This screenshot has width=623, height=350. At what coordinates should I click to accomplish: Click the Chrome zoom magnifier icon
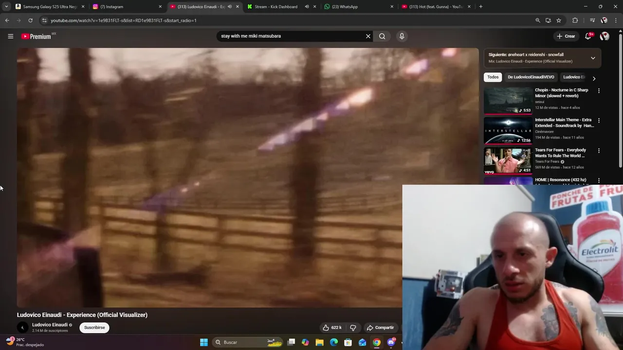click(537, 20)
